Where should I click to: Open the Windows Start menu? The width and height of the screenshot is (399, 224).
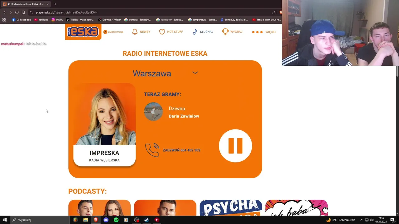[x=5, y=220]
